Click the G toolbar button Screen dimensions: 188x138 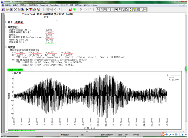47,10
